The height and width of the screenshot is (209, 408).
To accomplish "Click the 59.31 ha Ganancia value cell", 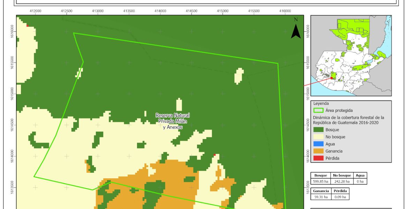I will tap(320, 197).
